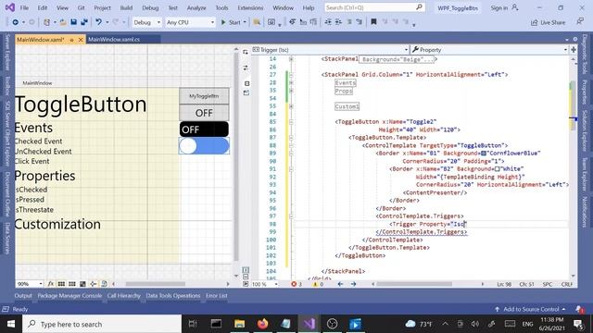Screen dimensions: 593x333
Task: Click the CornflowerBlue color swatch in XAML
Action: coord(484,154)
